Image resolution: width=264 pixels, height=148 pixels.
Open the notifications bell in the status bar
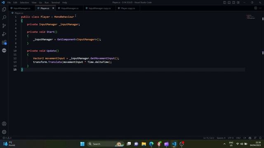tap(260, 138)
